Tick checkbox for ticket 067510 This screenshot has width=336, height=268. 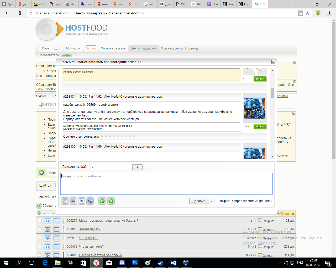click(40, 238)
